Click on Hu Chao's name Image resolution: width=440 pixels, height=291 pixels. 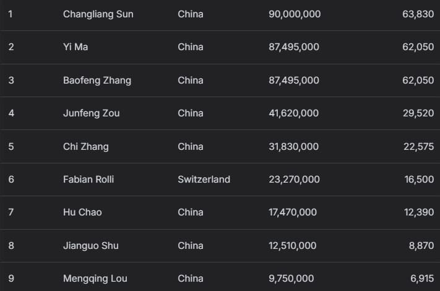coord(82,212)
